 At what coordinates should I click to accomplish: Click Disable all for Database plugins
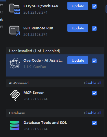coord(93,113)
